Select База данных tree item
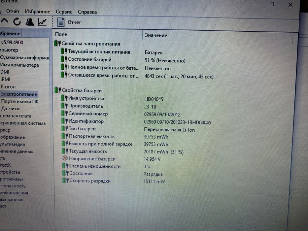This screenshot has width=308, height=231. coord(12,199)
